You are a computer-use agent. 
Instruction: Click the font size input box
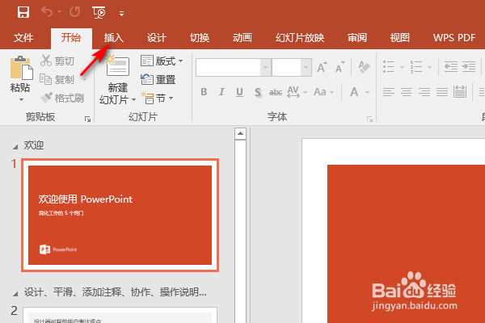click(x=286, y=67)
